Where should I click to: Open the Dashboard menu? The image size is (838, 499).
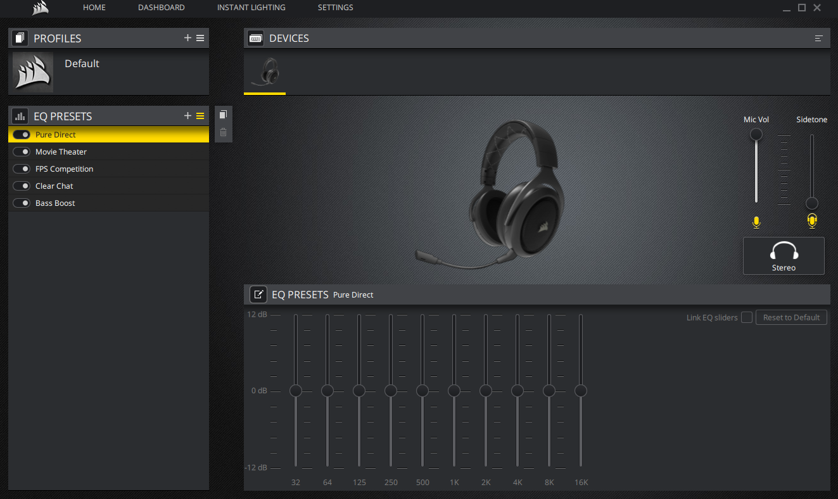coord(162,8)
